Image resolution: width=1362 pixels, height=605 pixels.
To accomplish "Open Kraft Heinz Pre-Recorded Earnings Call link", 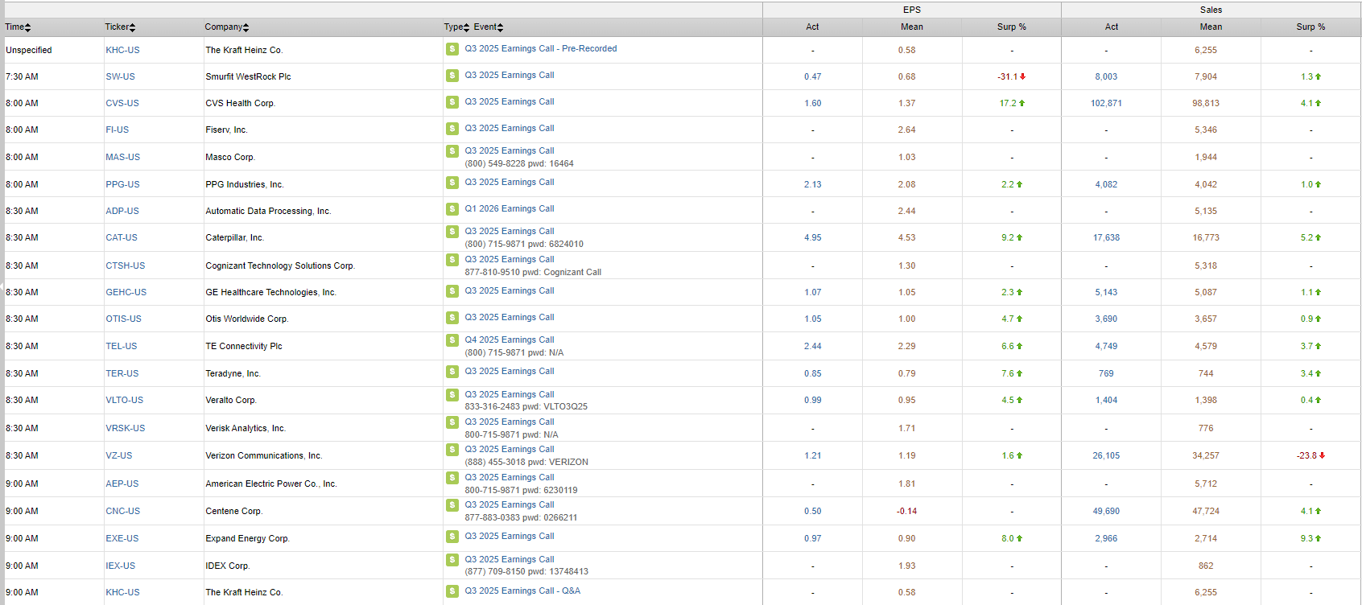I will tap(540, 49).
